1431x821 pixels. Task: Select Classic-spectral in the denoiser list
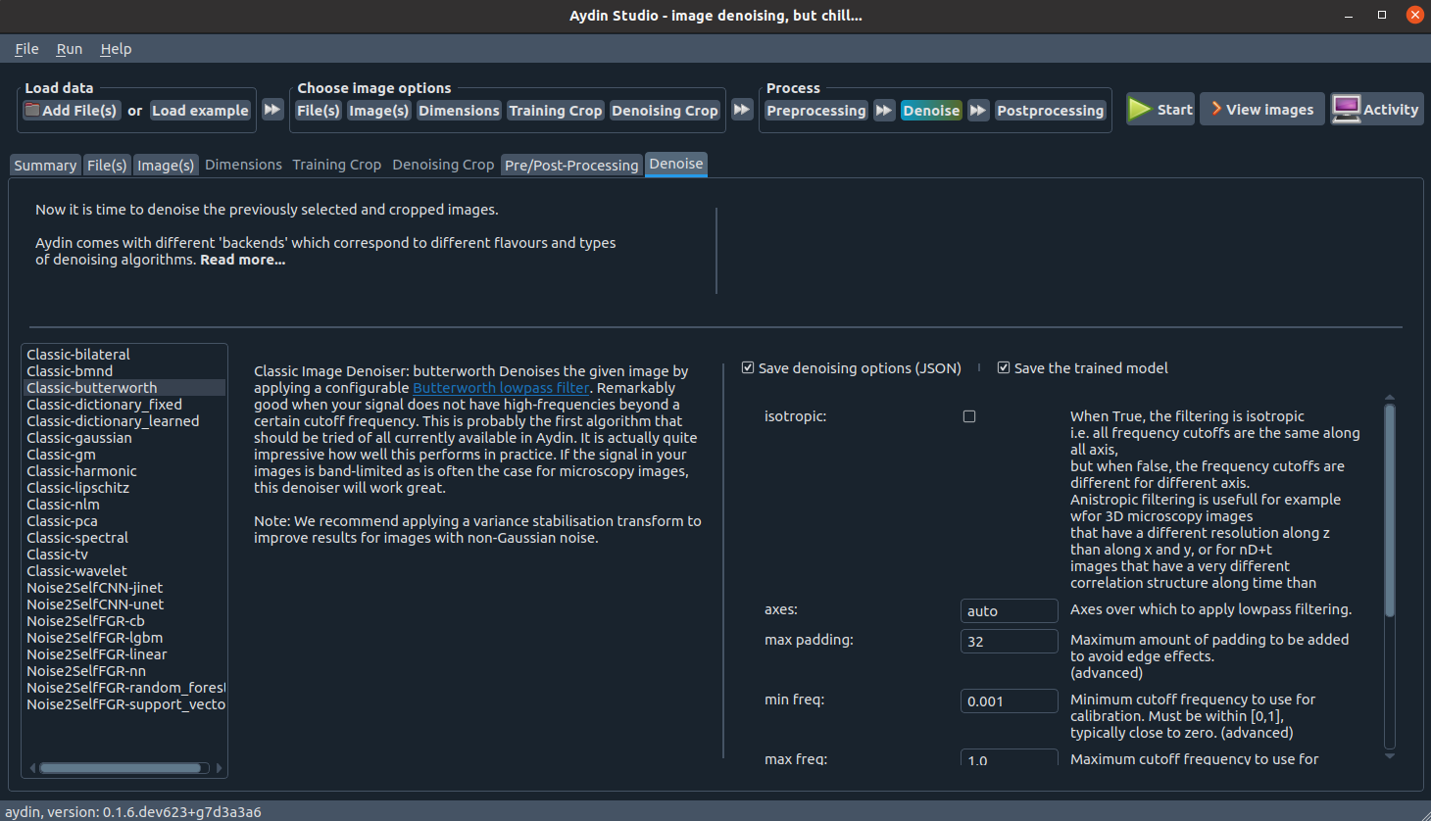point(124,538)
